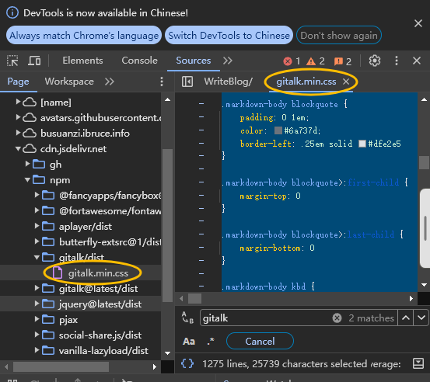Open the Page pane three-dot options menu

point(162,82)
